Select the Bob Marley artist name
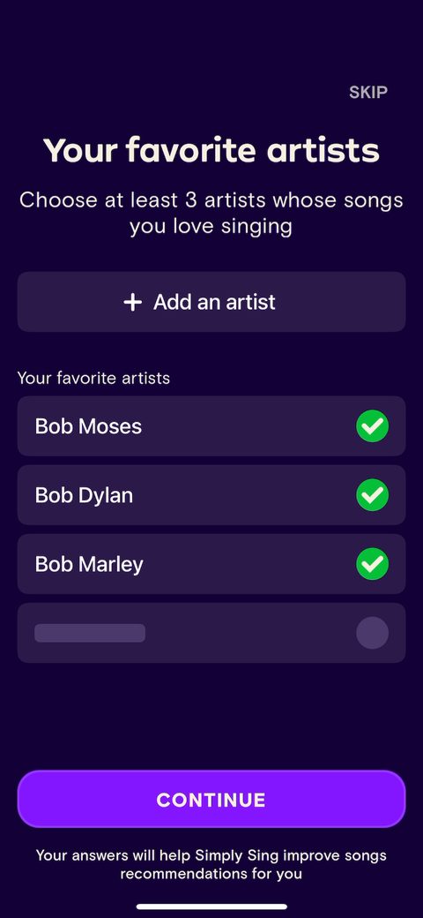 (89, 564)
